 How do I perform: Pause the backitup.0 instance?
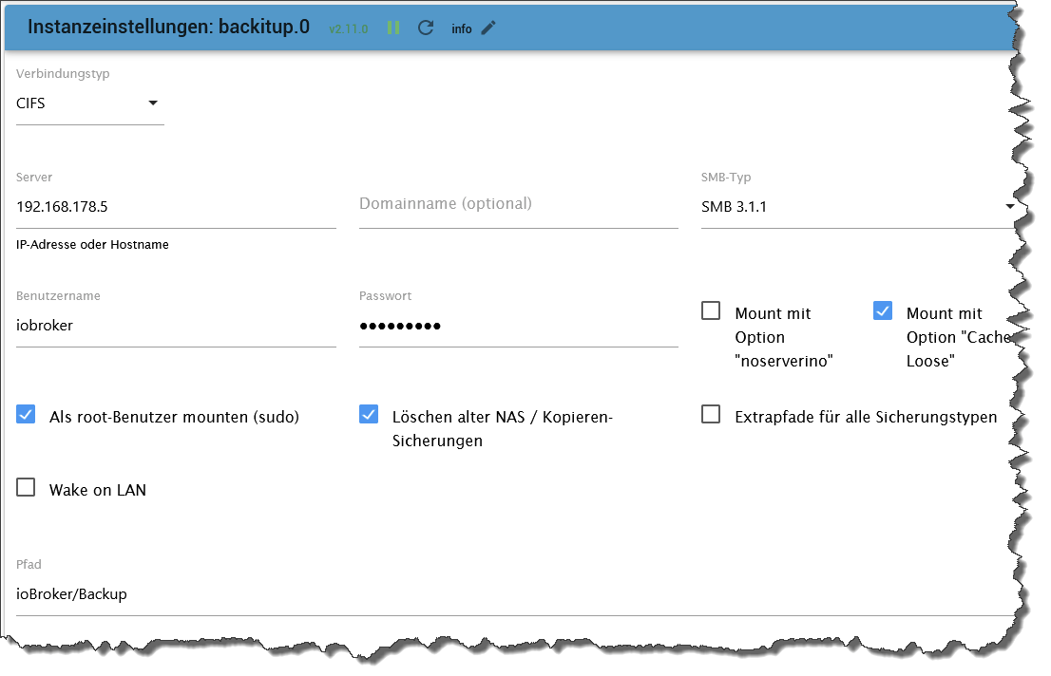point(392,28)
